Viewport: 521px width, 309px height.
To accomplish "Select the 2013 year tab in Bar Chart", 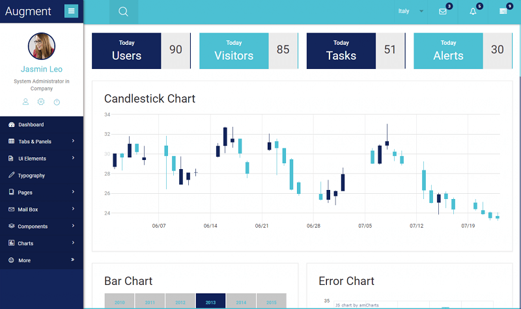I will (x=210, y=301).
